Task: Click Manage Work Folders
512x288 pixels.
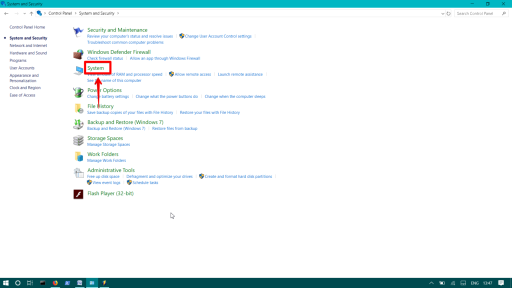Action: coord(106,160)
